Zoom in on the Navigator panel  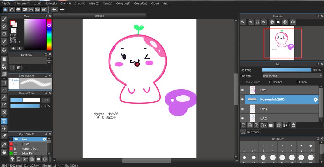tap(251, 22)
